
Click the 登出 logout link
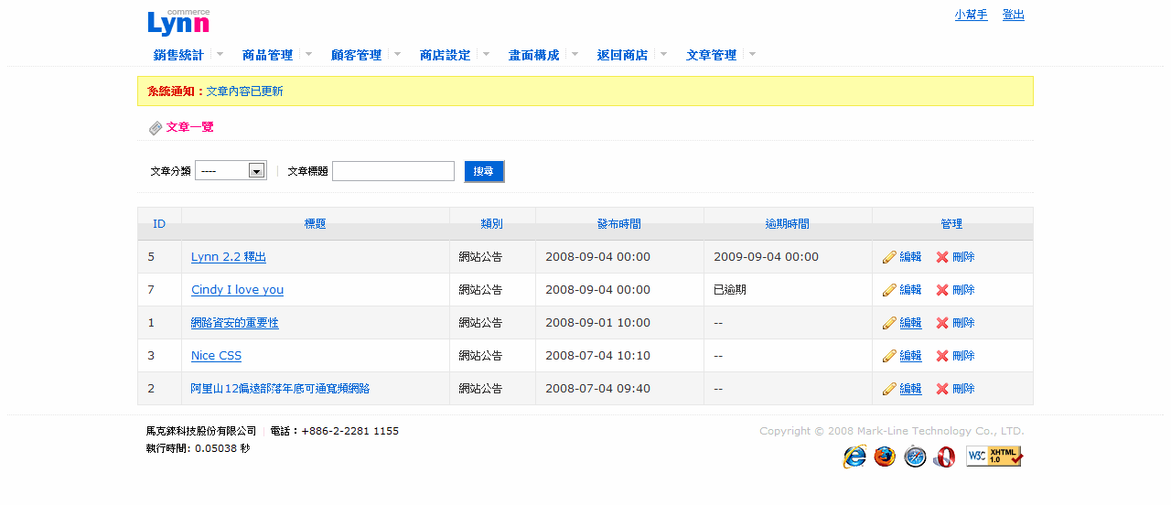(x=1013, y=15)
